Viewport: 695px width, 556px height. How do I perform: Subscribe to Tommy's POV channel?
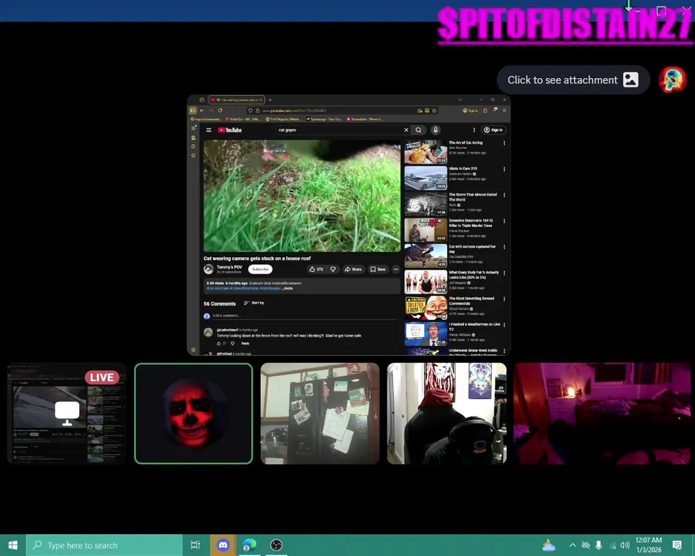point(260,270)
